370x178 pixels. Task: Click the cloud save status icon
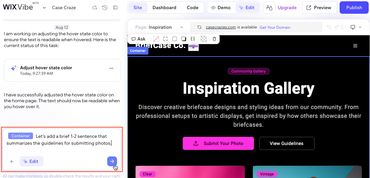click(95, 8)
